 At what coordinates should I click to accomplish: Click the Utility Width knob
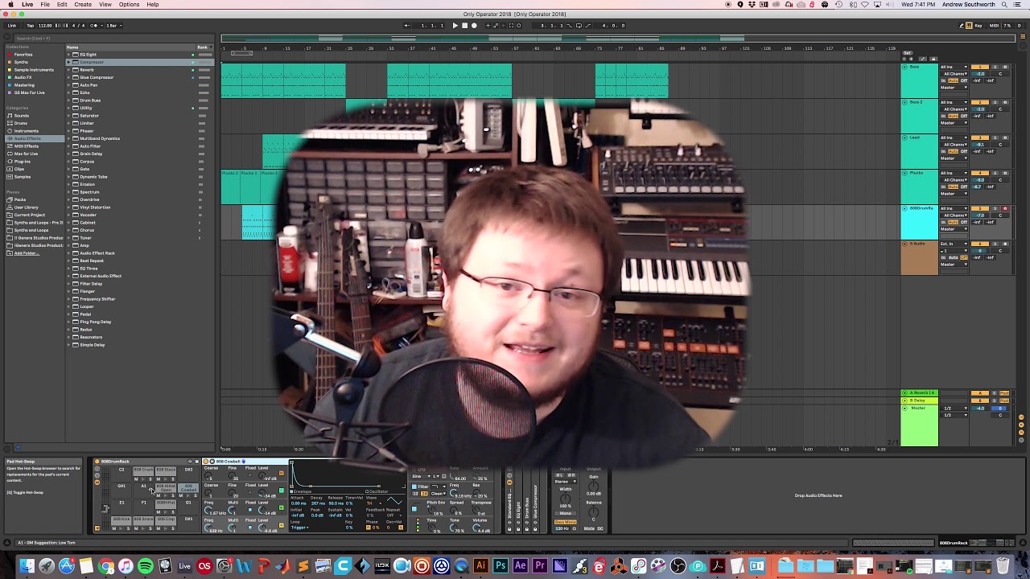[x=565, y=498]
